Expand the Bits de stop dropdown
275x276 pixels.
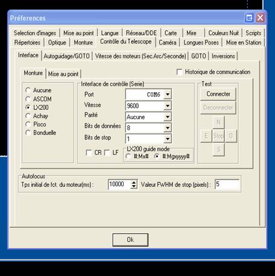168,139
